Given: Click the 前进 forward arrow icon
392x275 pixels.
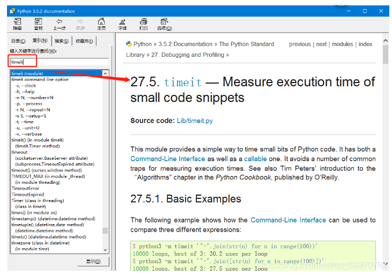Looking at the screenshot, I should click(80, 24).
